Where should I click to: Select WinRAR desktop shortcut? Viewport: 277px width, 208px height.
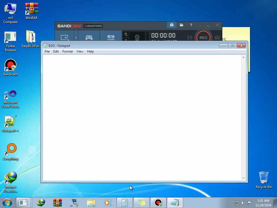click(31, 11)
